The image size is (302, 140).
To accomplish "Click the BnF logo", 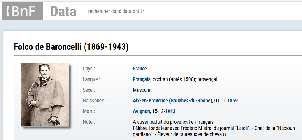I will click(x=22, y=11).
